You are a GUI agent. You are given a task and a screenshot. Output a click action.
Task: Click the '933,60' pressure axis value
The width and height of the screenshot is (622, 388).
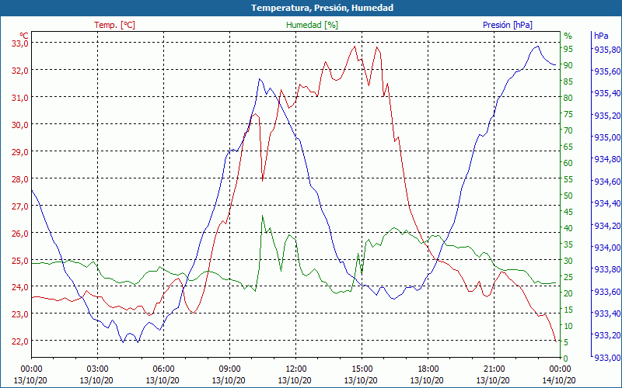coord(606,292)
